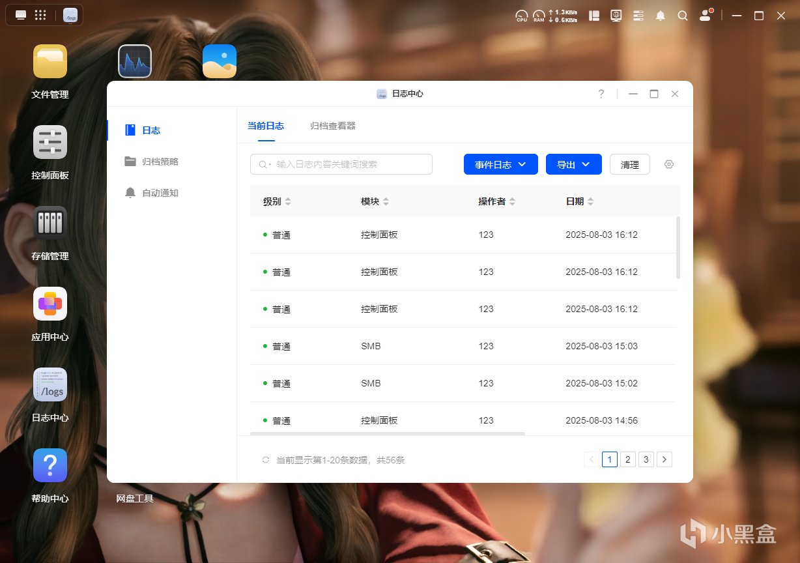Open the 应用中心 desktop icon
Screen dimensions: 800x563
coord(50,304)
